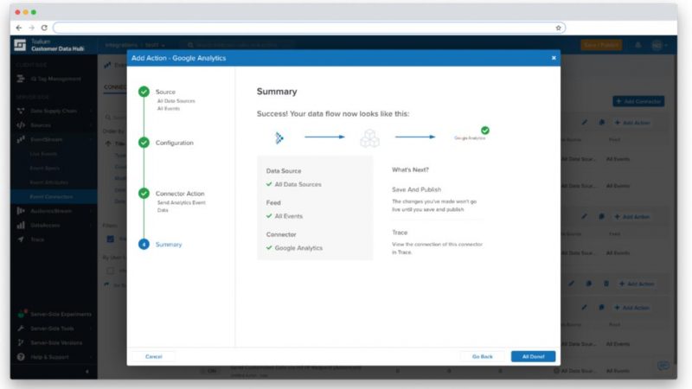Bookmark page with the star icon
Screen dimensions: 692x389
(x=559, y=28)
